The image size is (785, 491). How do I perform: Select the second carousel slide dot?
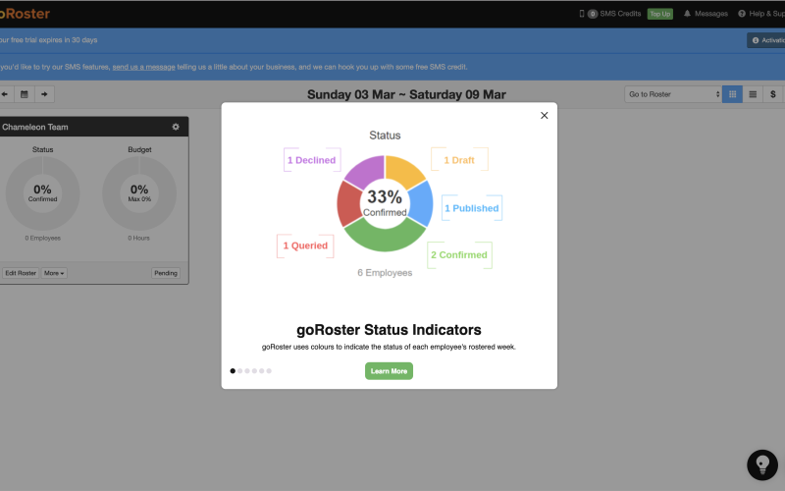click(240, 371)
